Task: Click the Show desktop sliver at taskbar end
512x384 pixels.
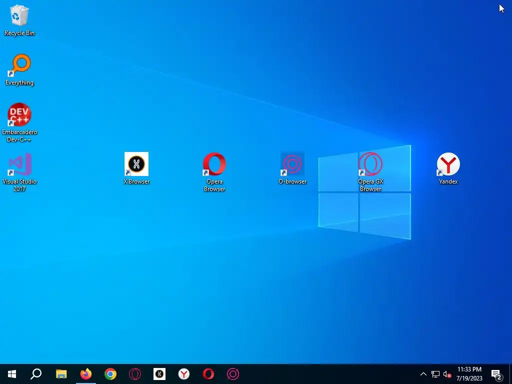Action: tap(510, 374)
